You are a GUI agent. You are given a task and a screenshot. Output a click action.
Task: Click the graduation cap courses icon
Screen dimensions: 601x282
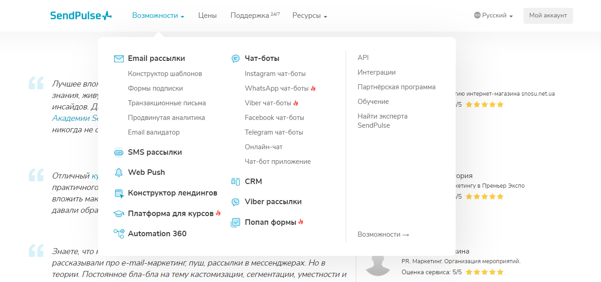coord(119,214)
